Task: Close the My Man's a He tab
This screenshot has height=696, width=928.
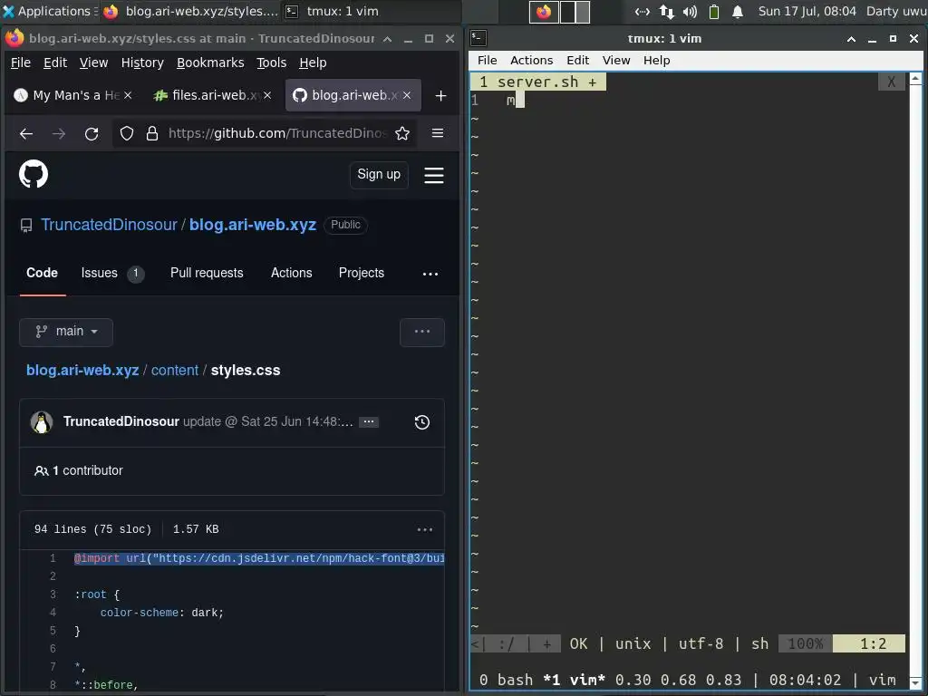Action: click(128, 95)
